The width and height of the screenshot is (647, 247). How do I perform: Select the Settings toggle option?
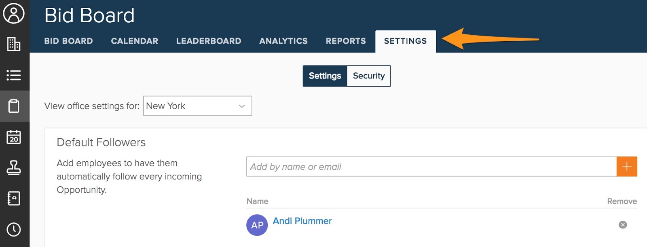tap(325, 76)
